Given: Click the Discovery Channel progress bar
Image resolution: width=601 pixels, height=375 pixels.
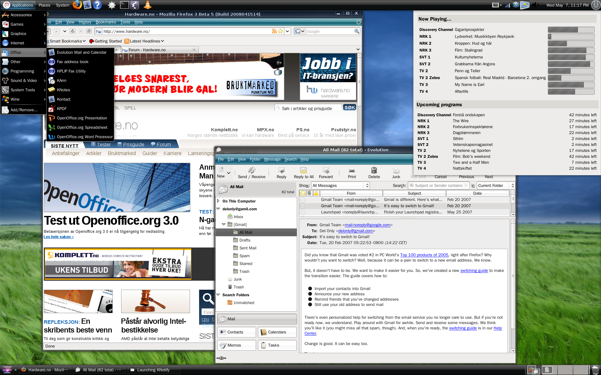Looking at the screenshot, I should (x=571, y=30).
